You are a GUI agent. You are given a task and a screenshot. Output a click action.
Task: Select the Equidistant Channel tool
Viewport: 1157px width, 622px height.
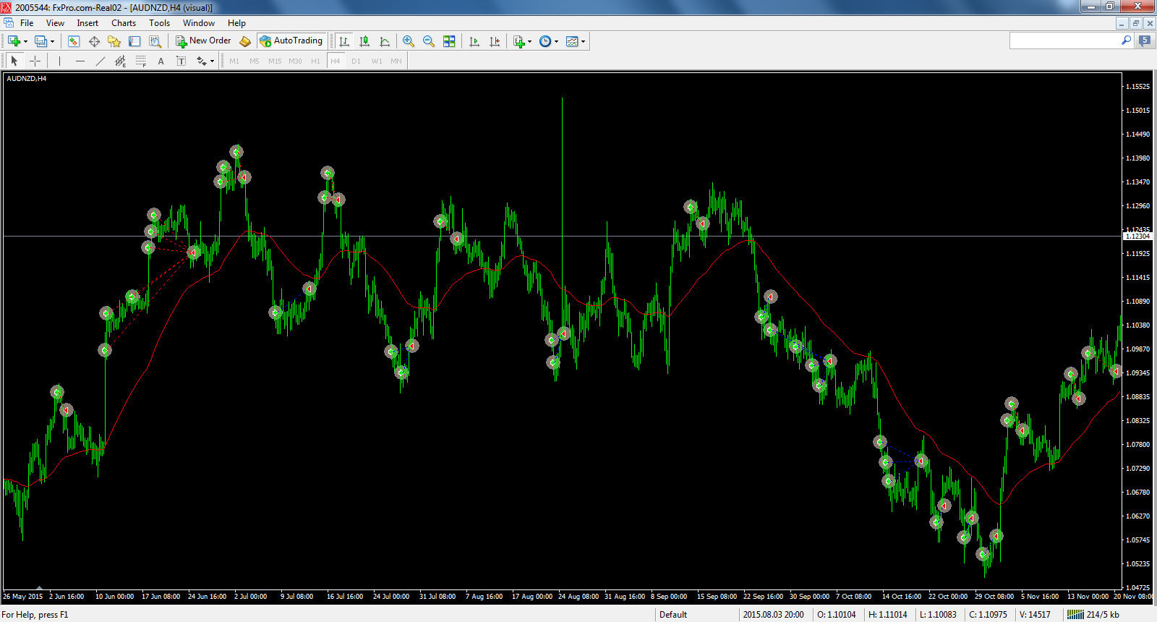[120, 61]
